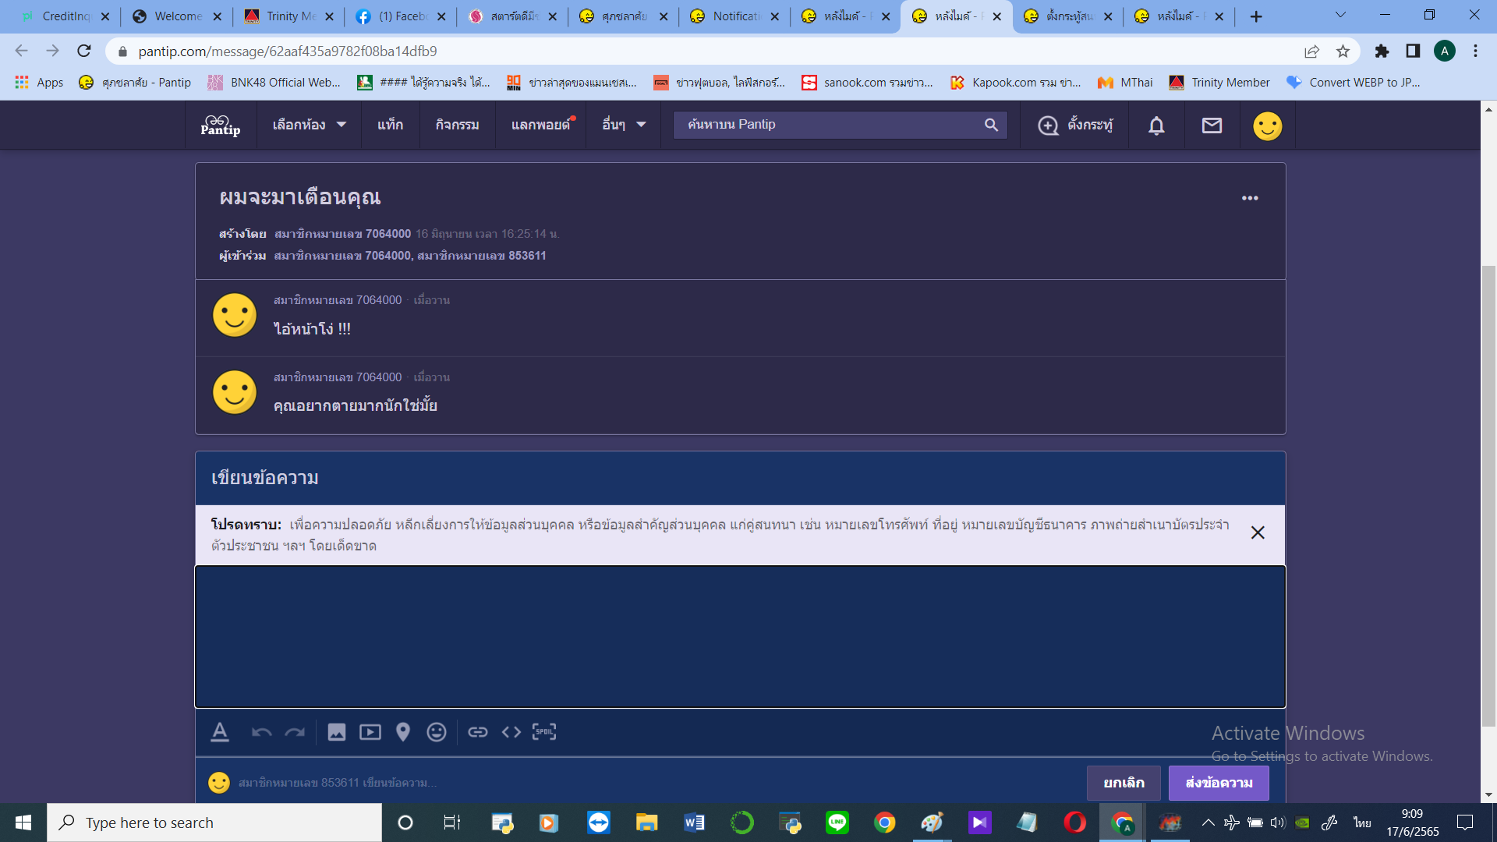Click the insert video icon in editor
The height and width of the screenshot is (842, 1497).
(x=370, y=732)
